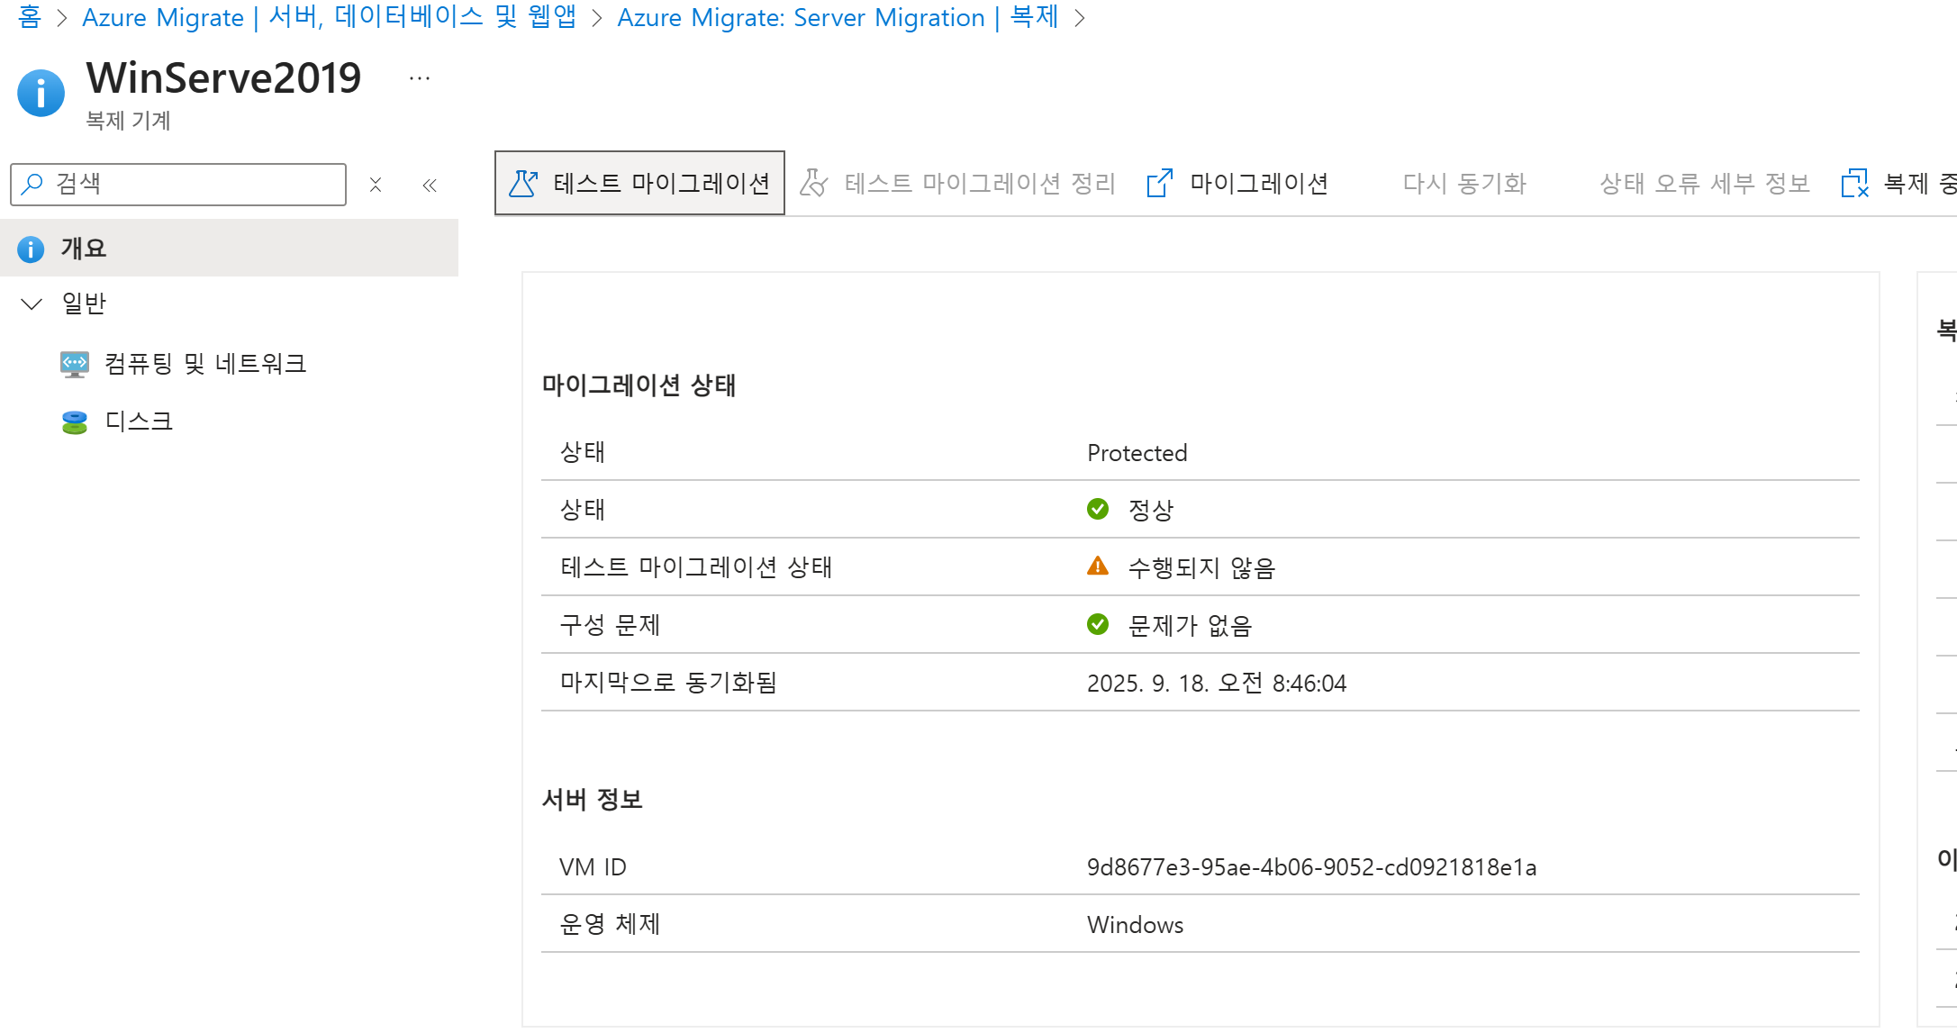Open the 홈 breadcrumb link
Viewport: 1957px width, 1033px height.
(x=29, y=17)
